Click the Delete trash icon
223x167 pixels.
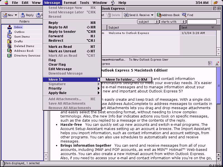coord(109,15)
